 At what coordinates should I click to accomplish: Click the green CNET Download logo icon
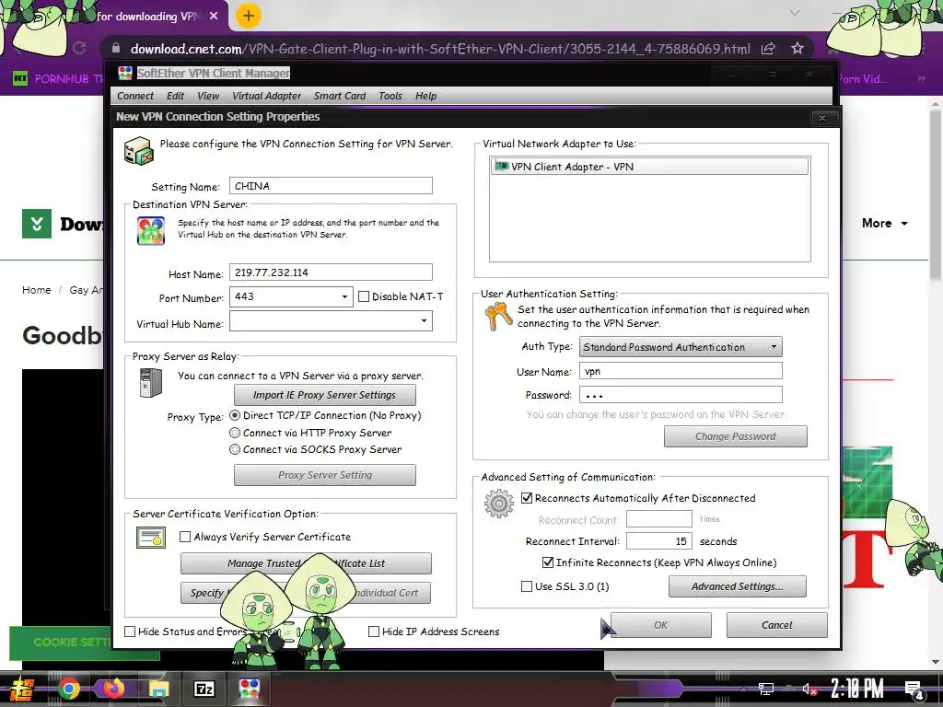tap(37, 224)
